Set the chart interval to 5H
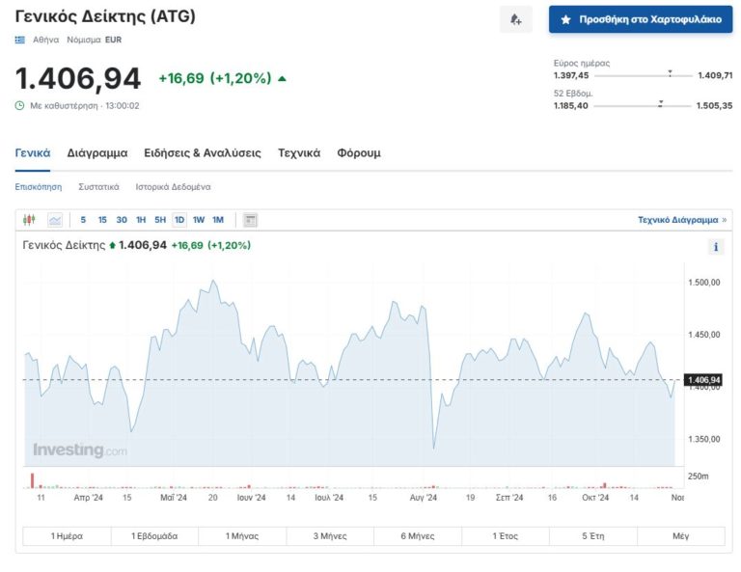 pyautogui.click(x=160, y=220)
